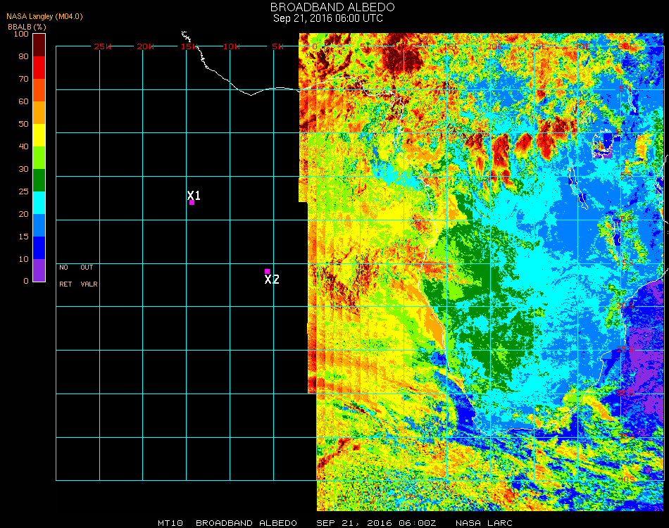Select the dark maroon 80–100% legend swatch
Screen dimensions: 669x528
pyautogui.click(x=39, y=44)
